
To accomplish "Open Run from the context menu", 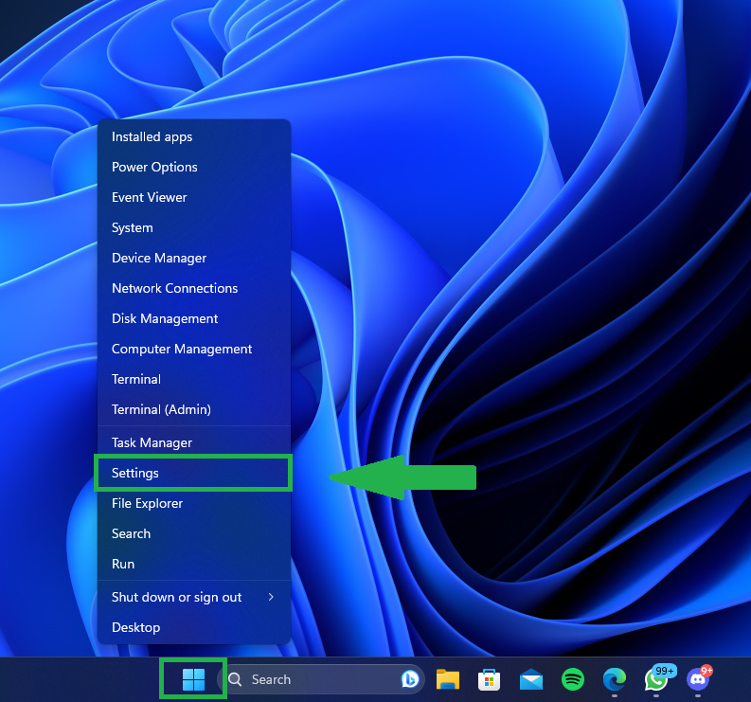I will tap(123, 564).
